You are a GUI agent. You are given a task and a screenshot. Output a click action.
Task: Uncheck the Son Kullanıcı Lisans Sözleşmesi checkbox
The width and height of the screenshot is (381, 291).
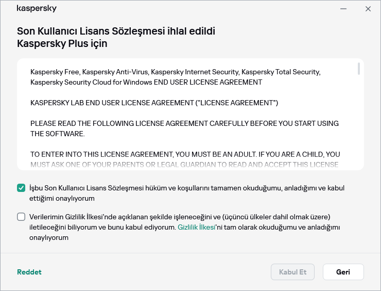pyautogui.click(x=21, y=188)
